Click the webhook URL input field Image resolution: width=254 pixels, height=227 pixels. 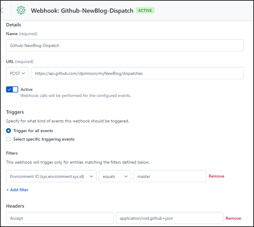(x=137, y=73)
